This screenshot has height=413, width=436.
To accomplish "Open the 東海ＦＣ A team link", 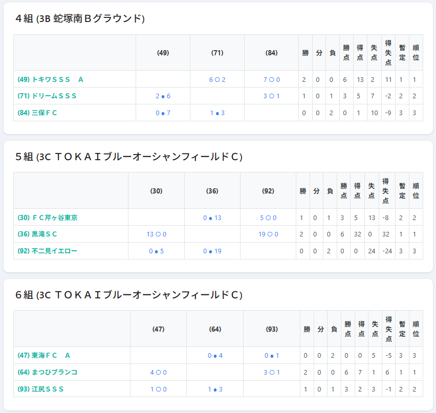I will pos(43,355).
